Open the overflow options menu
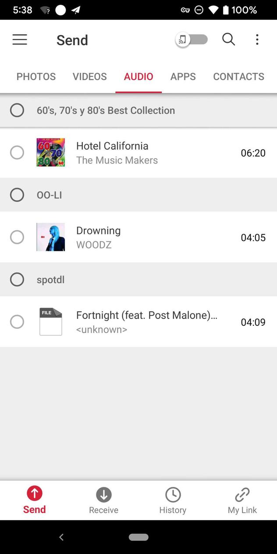 [x=257, y=39]
